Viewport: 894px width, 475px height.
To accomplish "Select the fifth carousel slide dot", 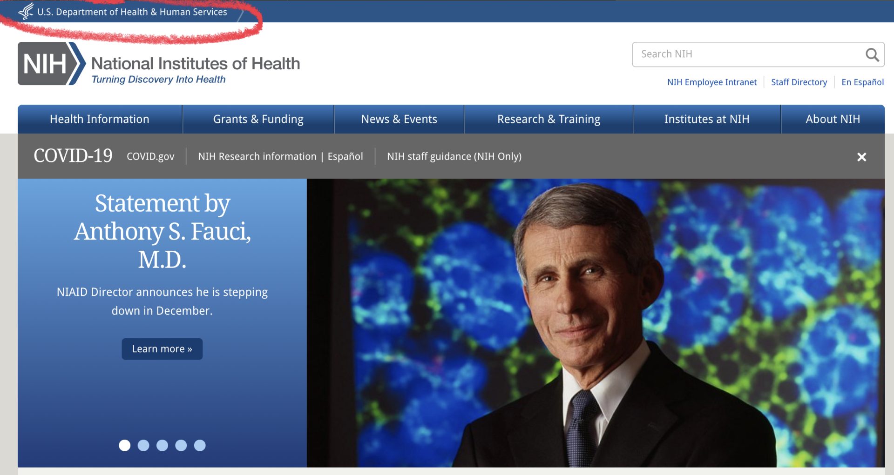I will click(200, 445).
